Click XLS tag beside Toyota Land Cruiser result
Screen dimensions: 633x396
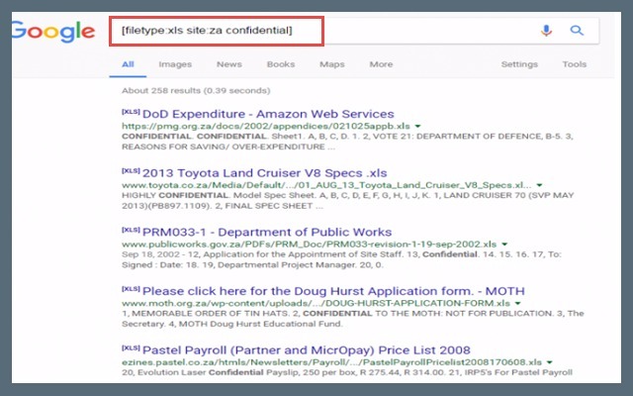tap(131, 170)
